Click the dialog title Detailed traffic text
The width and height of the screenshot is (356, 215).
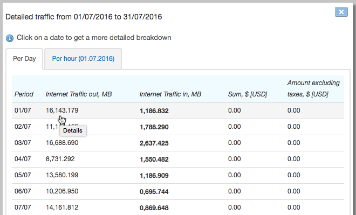coord(84,17)
